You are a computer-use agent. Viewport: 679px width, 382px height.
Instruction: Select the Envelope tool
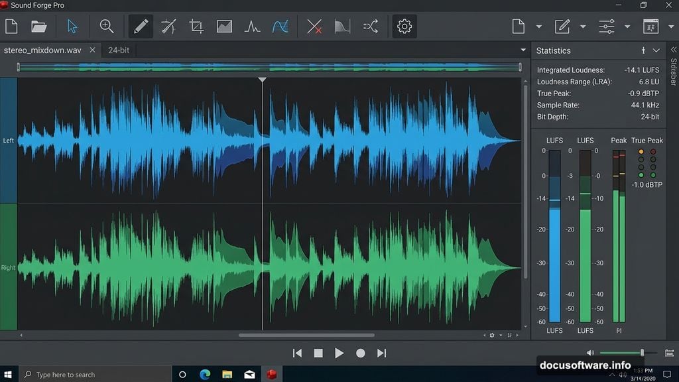[280, 27]
